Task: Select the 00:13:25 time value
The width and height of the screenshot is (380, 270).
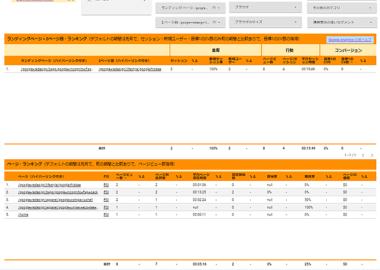Action: (x=199, y=192)
